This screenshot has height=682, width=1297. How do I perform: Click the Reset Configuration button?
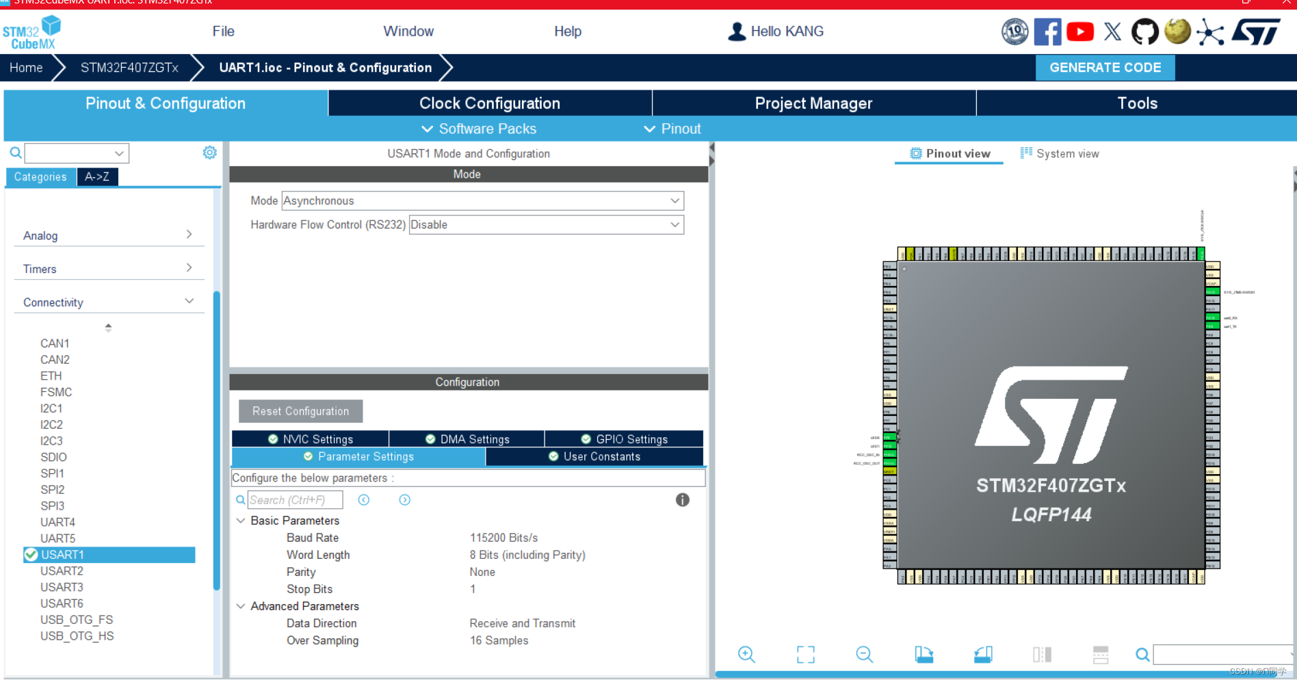300,411
